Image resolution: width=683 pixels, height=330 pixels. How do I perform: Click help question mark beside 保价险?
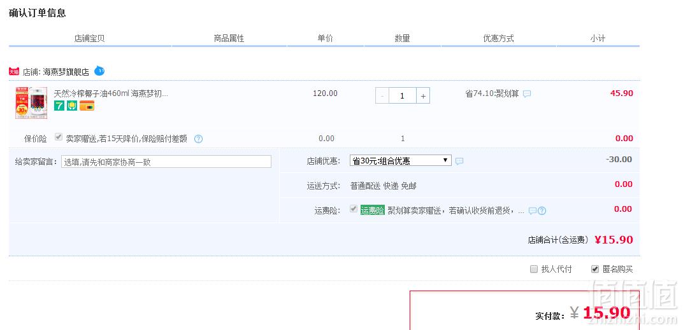198,139
